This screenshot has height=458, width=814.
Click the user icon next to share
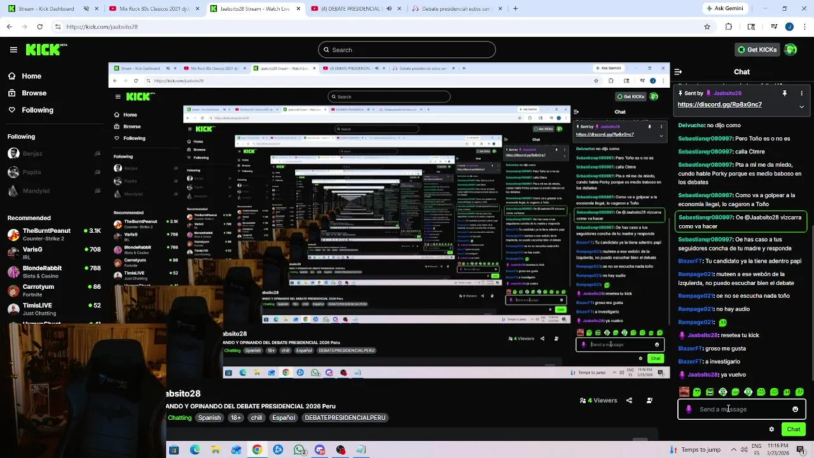point(649,400)
